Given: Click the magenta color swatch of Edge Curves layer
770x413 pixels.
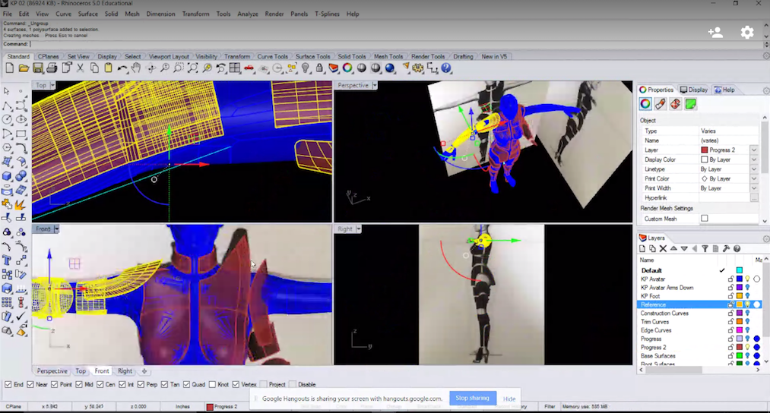Looking at the screenshot, I should pyautogui.click(x=740, y=330).
